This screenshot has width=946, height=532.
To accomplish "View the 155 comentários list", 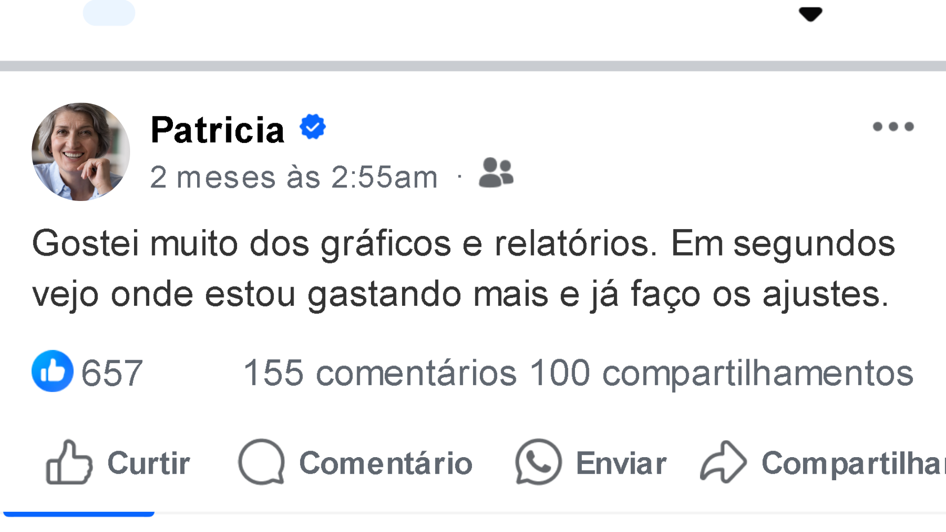I will coord(380,373).
